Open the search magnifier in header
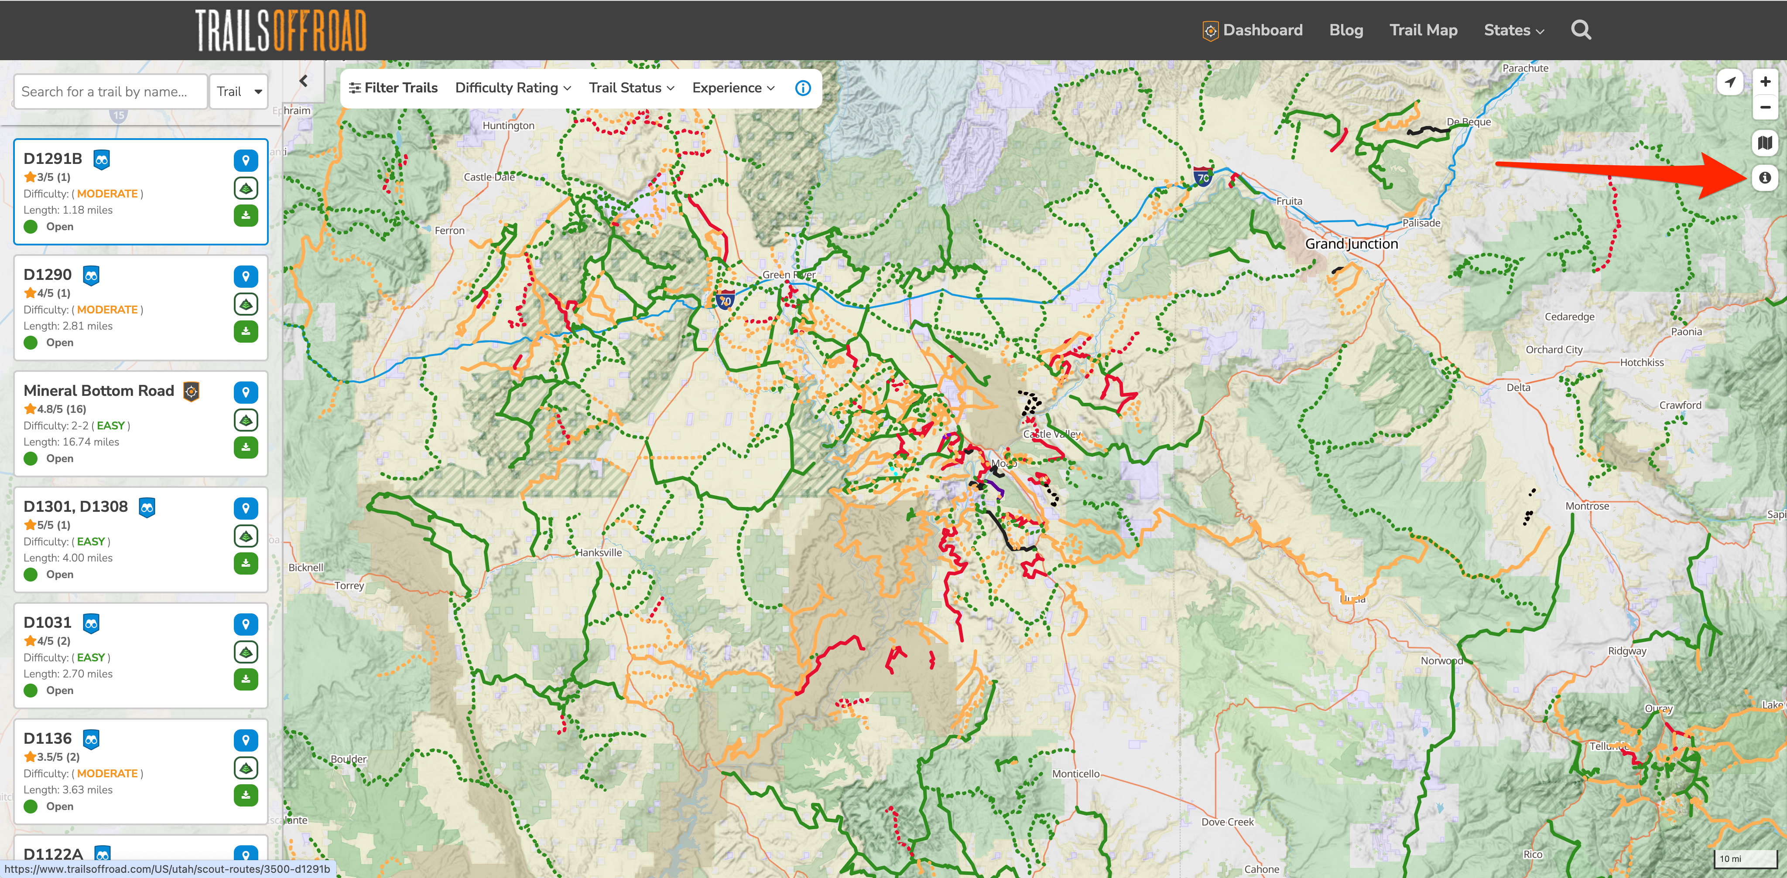Screen dimensions: 1787x878 [1581, 30]
